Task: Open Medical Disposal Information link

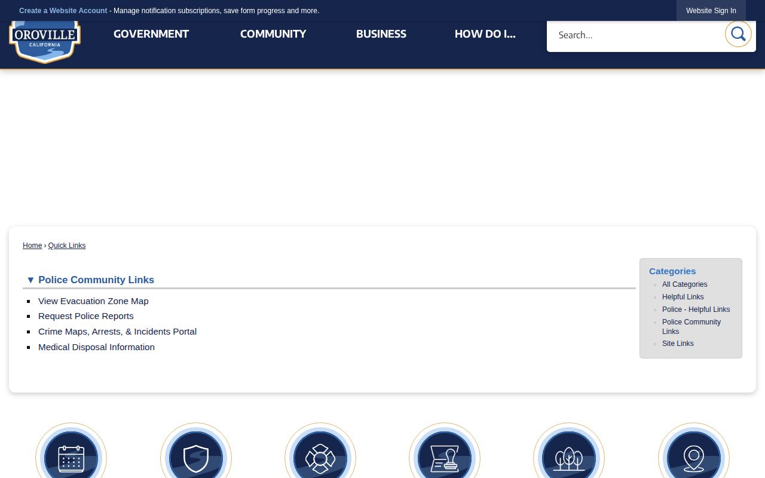Action: pos(96,347)
